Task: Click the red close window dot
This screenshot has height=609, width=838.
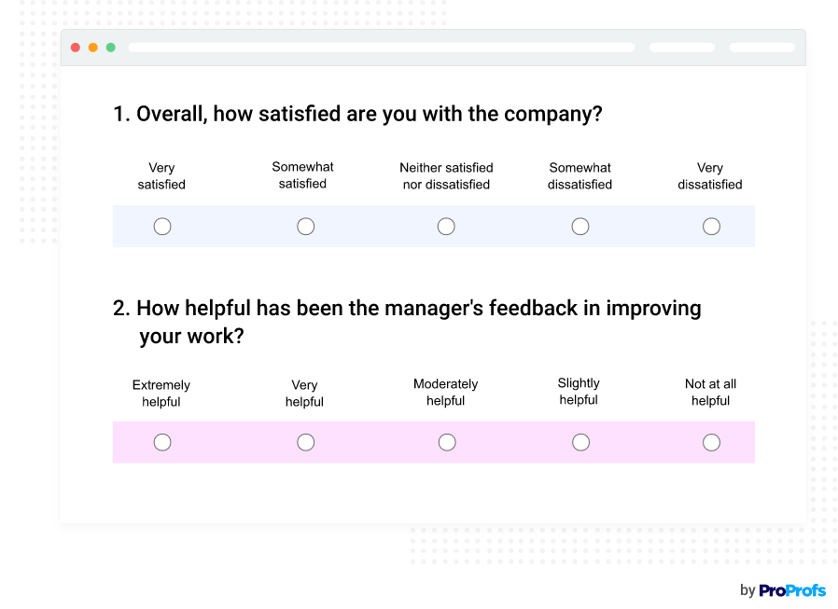Action: (76, 48)
